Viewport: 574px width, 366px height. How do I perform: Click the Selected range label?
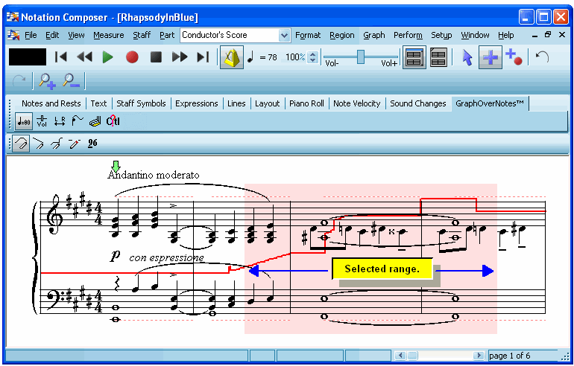tap(382, 269)
